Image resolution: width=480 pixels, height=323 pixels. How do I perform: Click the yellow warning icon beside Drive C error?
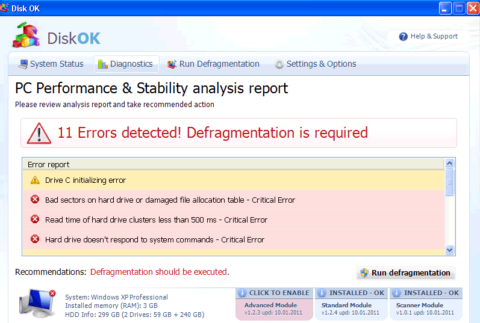pyautogui.click(x=35, y=180)
